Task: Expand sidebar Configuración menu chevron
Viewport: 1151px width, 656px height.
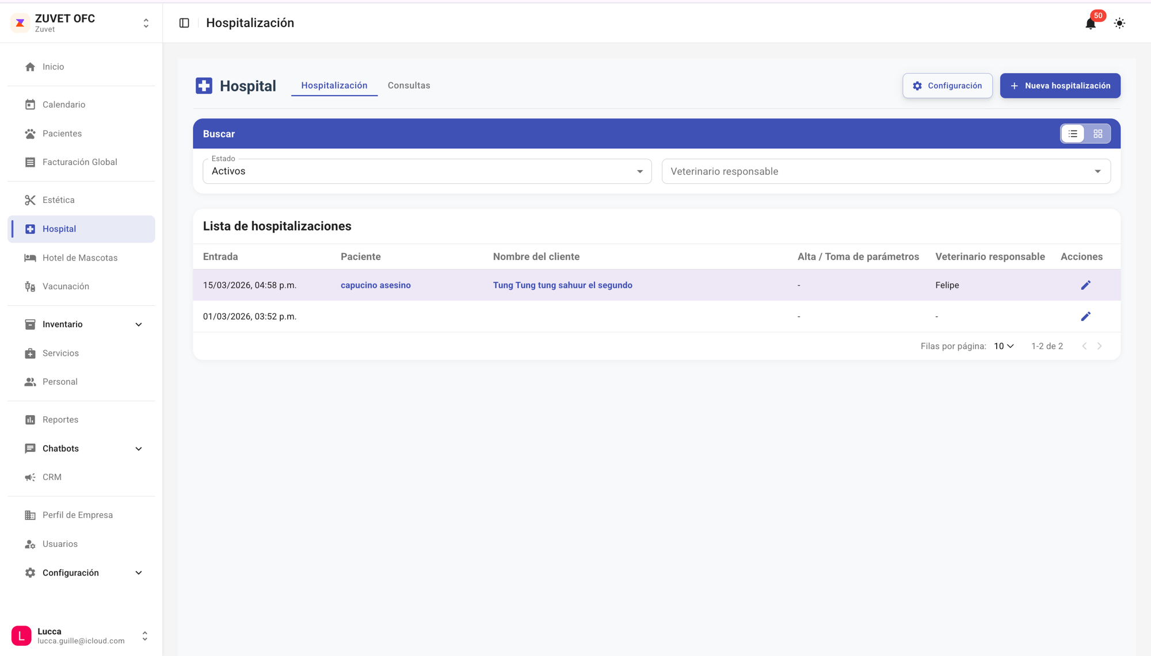Action: tap(139, 573)
